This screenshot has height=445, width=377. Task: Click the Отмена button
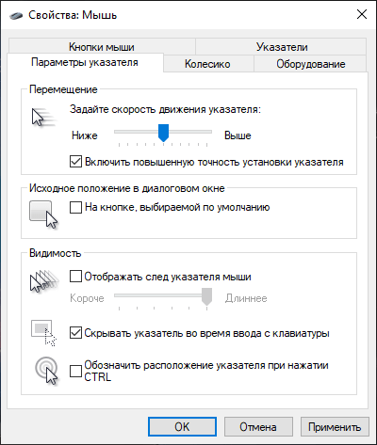tap(258, 426)
